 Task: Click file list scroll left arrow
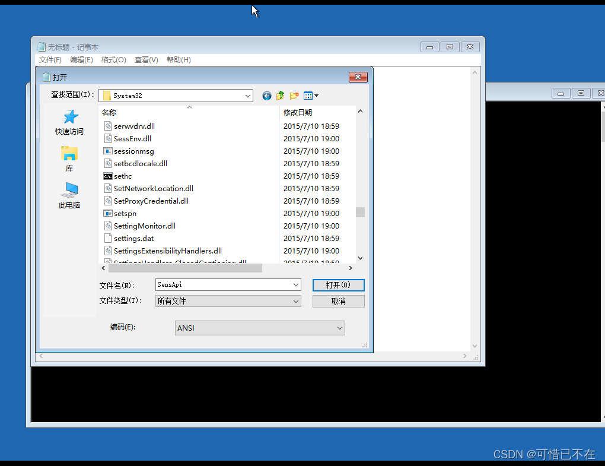pyautogui.click(x=103, y=268)
